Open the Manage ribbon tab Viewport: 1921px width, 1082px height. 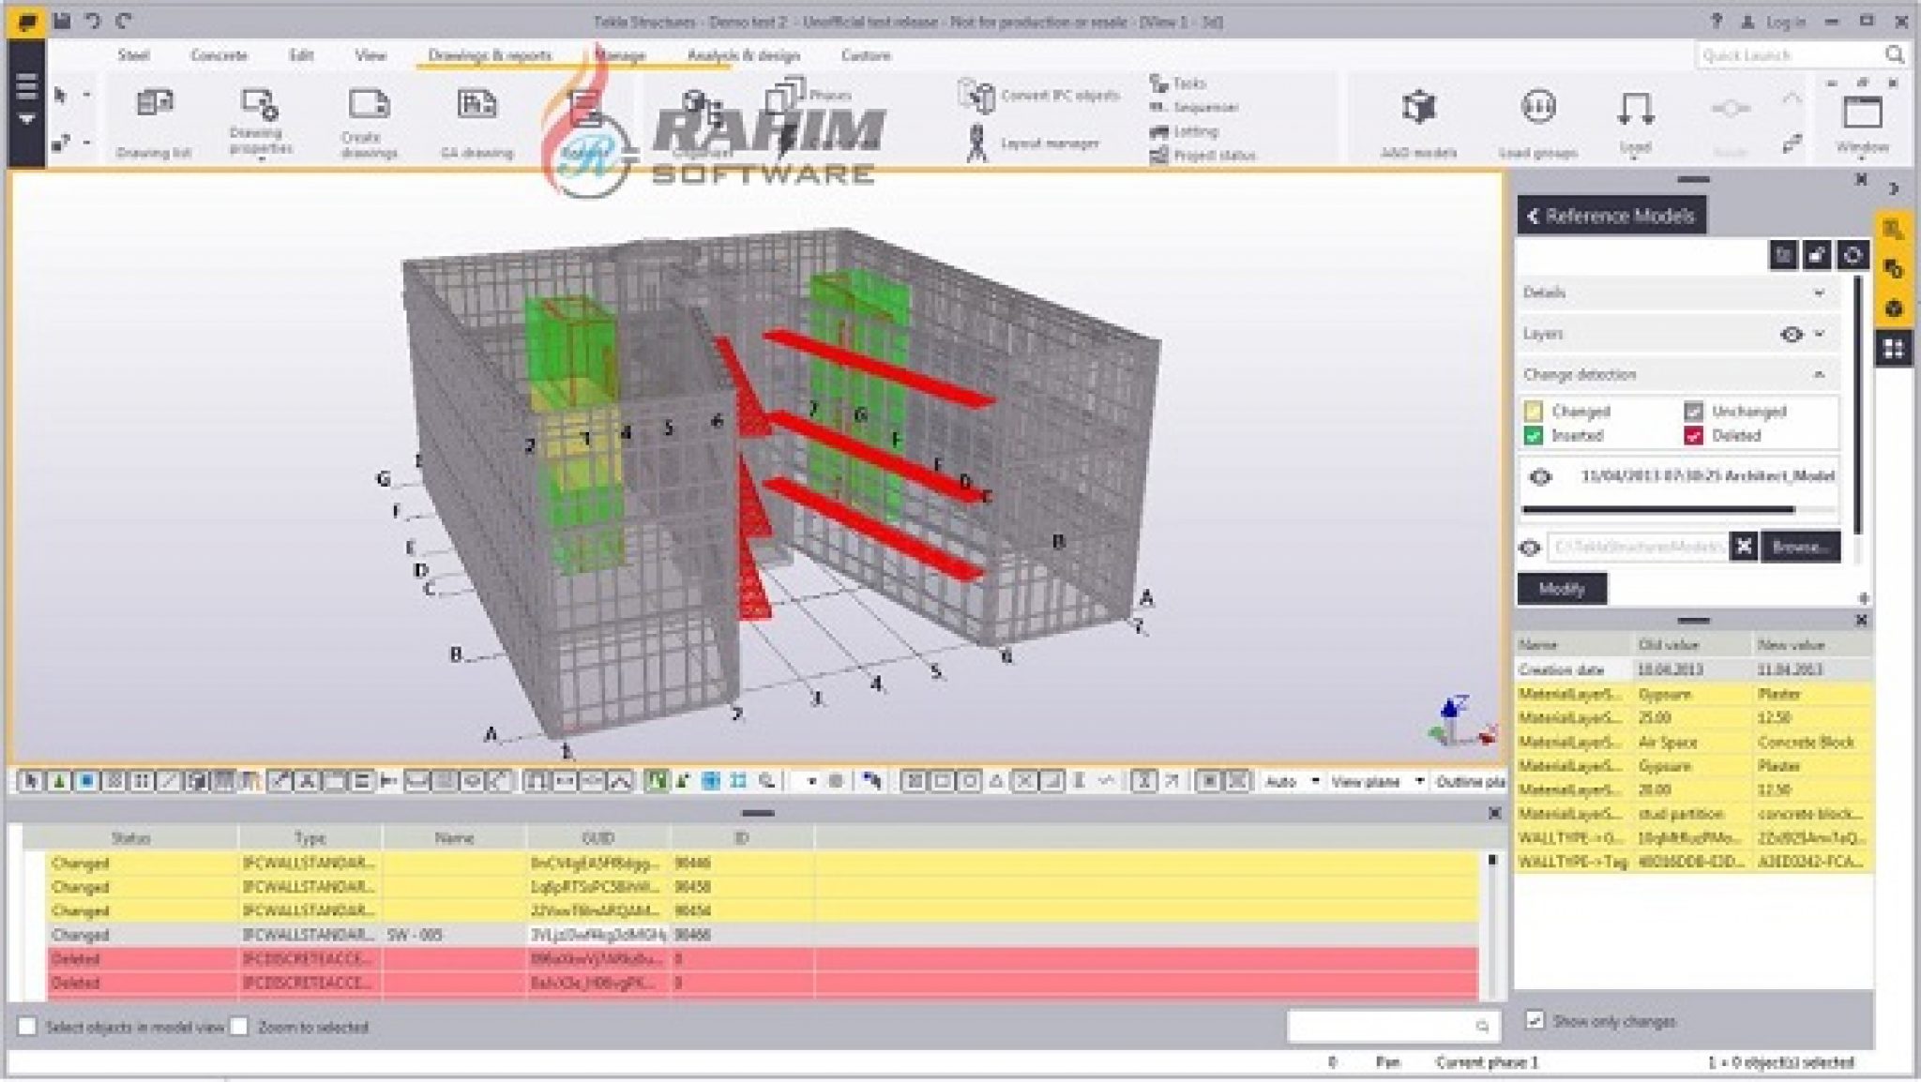coord(619,55)
